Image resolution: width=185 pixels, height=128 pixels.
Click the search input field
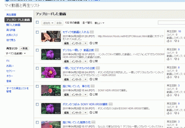click(x=172, y=23)
